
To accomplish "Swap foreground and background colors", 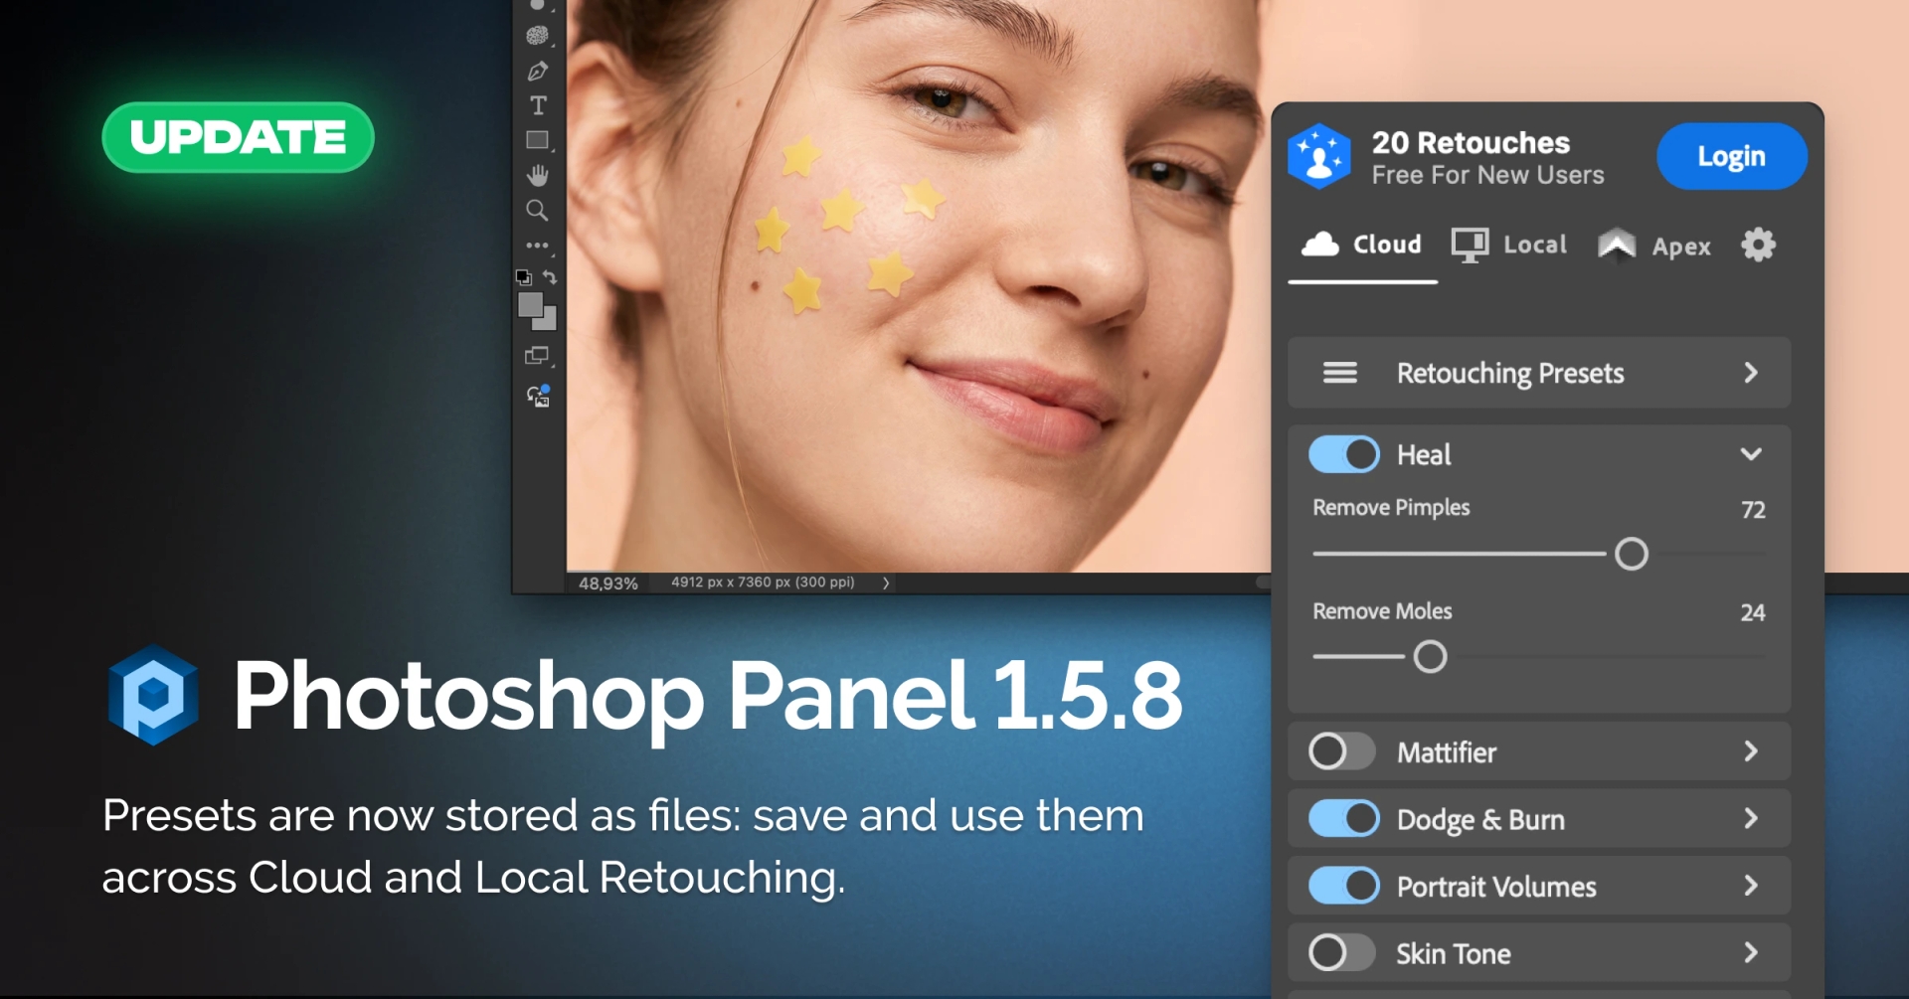I will [x=550, y=277].
